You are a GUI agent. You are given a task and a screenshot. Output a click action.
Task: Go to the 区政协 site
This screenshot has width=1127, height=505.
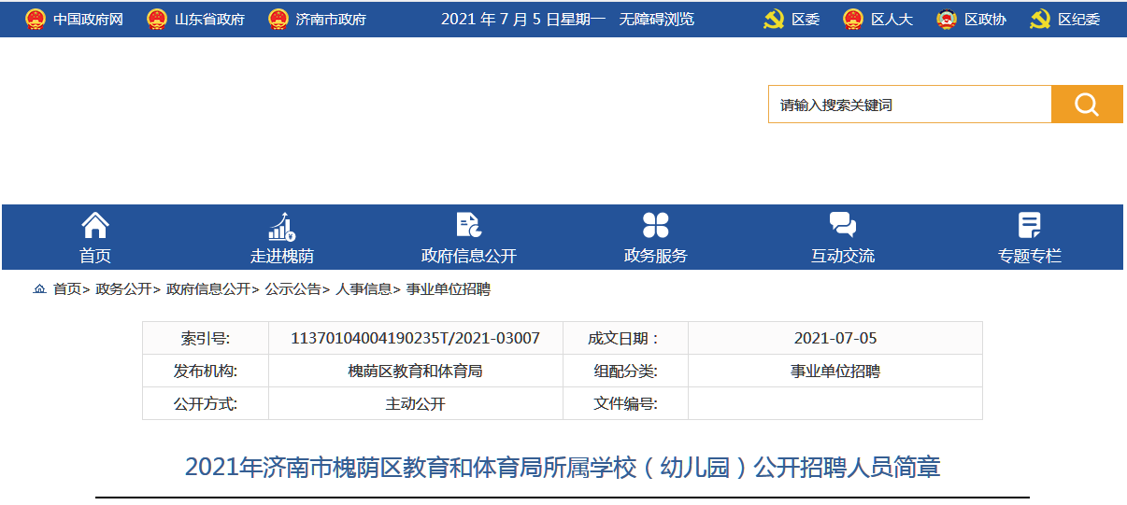(x=985, y=19)
